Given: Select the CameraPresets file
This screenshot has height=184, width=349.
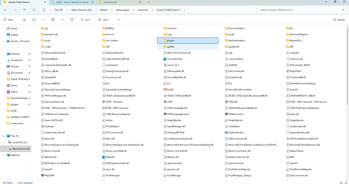Looking at the screenshot, I should click(173, 59).
